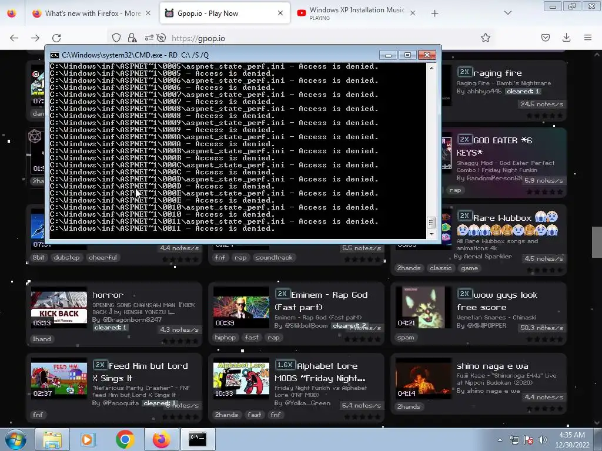Screen dimensions: 602x451
Task: Open Alphabet Lore MODS Friday Night song
Action: pos(320,372)
